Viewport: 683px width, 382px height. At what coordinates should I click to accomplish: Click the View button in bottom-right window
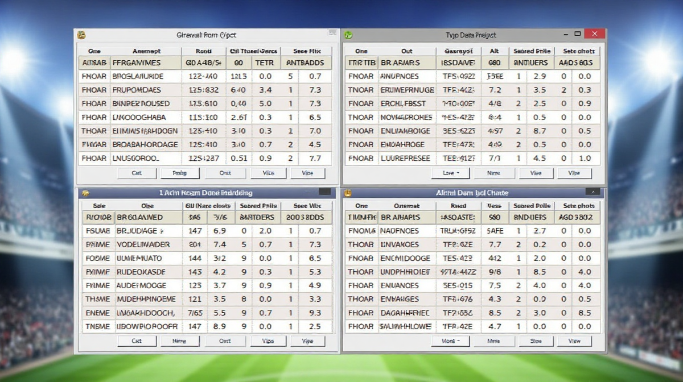(574, 341)
